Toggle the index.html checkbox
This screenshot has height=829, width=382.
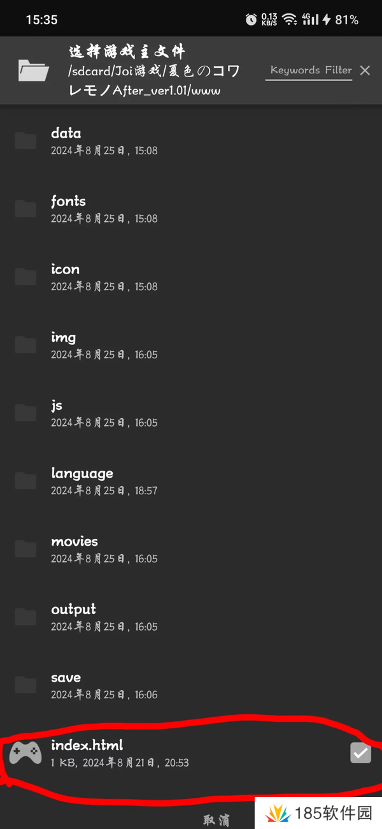tap(360, 753)
